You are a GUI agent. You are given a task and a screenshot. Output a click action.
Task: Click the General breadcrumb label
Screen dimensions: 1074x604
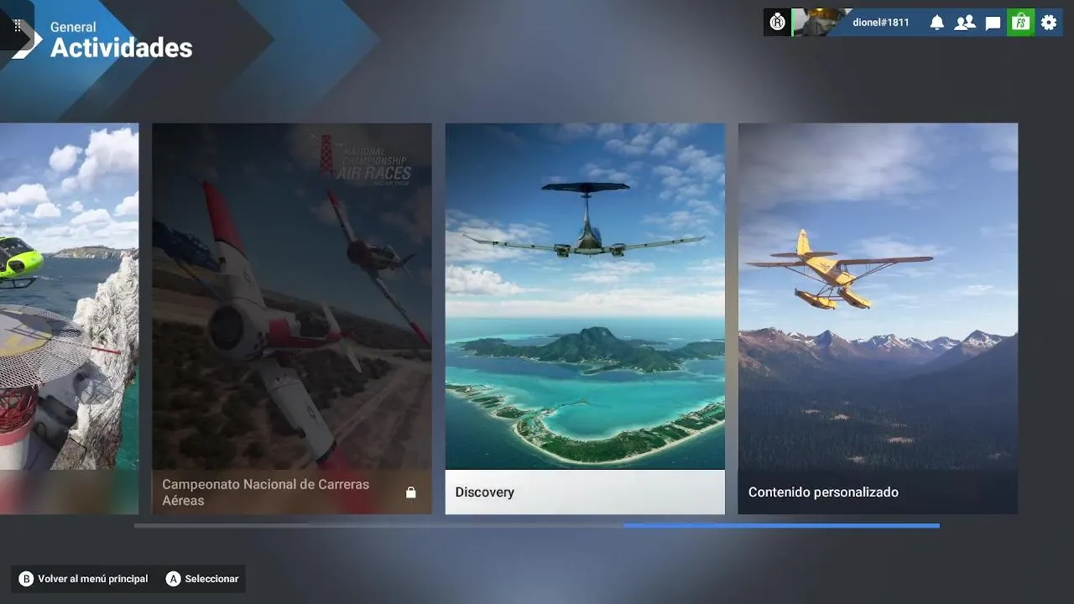coord(73,27)
